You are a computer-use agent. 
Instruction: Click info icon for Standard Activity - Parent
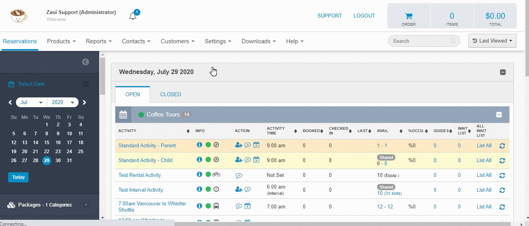pyautogui.click(x=199, y=145)
